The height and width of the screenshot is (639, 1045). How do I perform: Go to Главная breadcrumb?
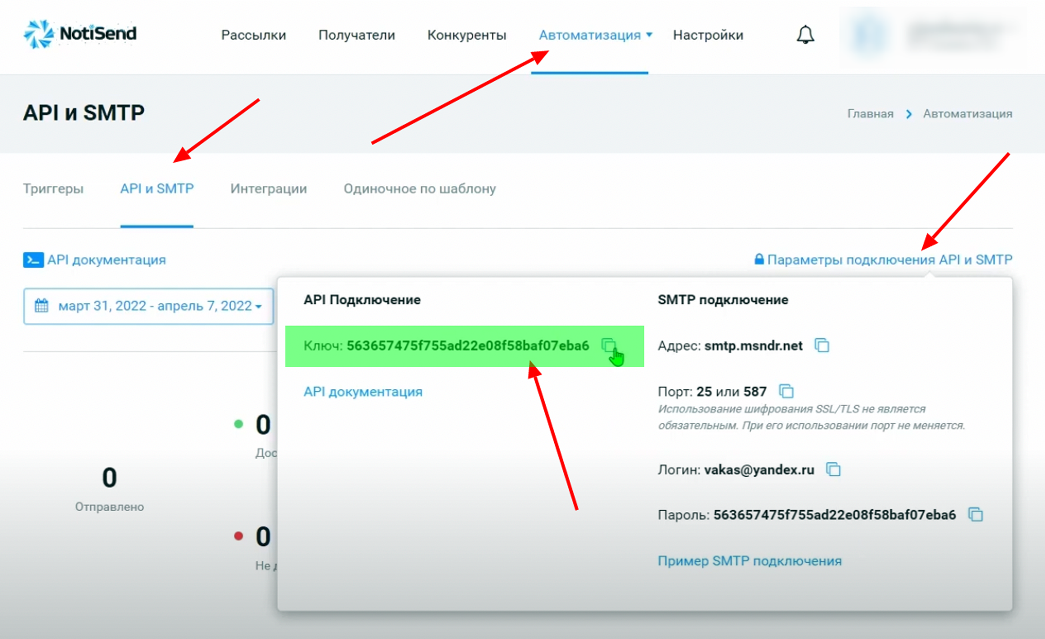click(x=870, y=114)
